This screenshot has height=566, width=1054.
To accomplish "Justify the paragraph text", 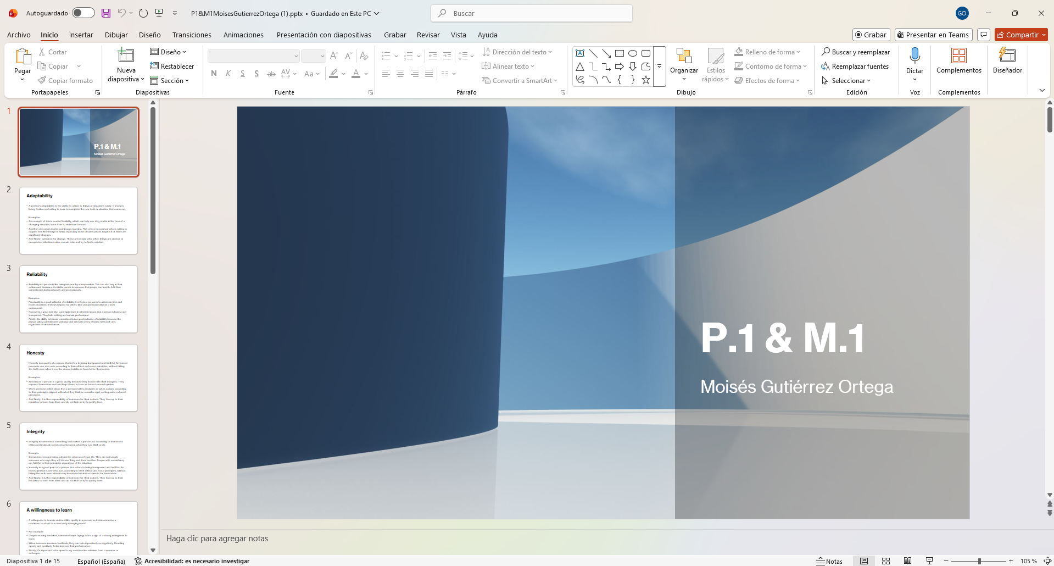I will 429,74.
